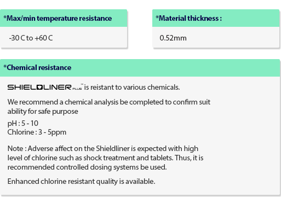Screen dimensions: 281x197
Task: Click the 'ability for safe purpose' line
Action: coord(43,112)
